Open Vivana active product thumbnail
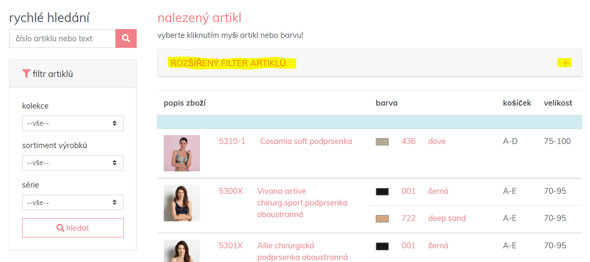 coord(182,203)
